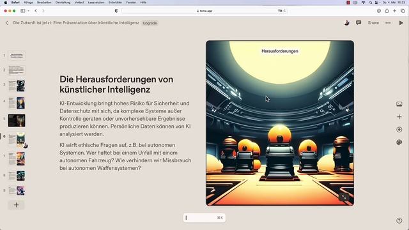
Task: Click the translate icon in address bar
Action: (x=280, y=11)
